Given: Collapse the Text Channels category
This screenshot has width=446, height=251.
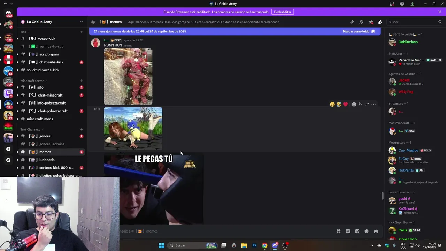Looking at the screenshot, I should [x=32, y=129].
